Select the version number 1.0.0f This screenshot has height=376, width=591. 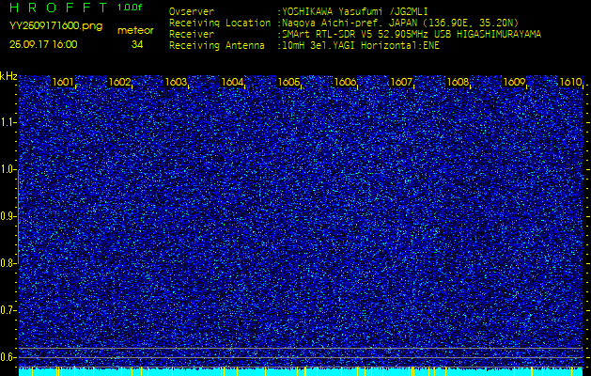click(130, 8)
